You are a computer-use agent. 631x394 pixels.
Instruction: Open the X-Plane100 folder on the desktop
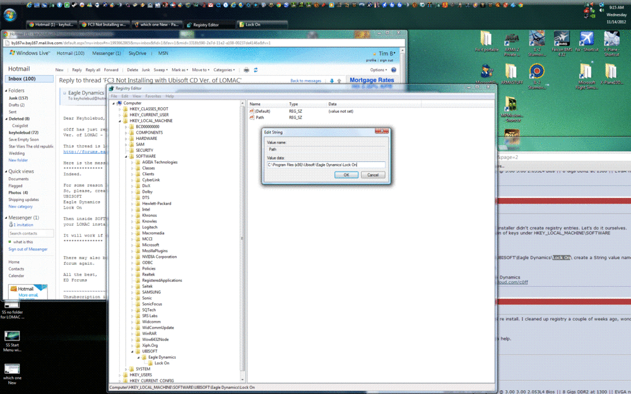click(611, 71)
